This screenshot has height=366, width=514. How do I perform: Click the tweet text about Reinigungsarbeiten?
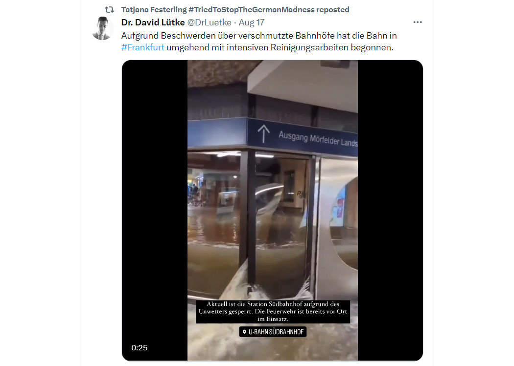(x=259, y=42)
